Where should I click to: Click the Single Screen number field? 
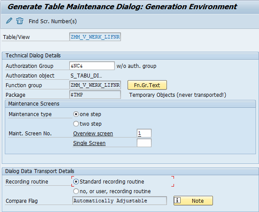pyautogui.click(x=144, y=143)
